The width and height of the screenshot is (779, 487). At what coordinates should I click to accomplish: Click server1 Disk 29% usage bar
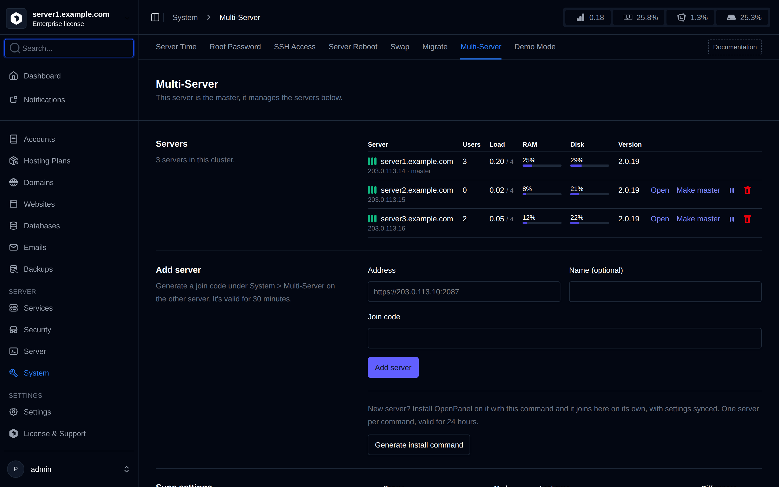point(589,166)
